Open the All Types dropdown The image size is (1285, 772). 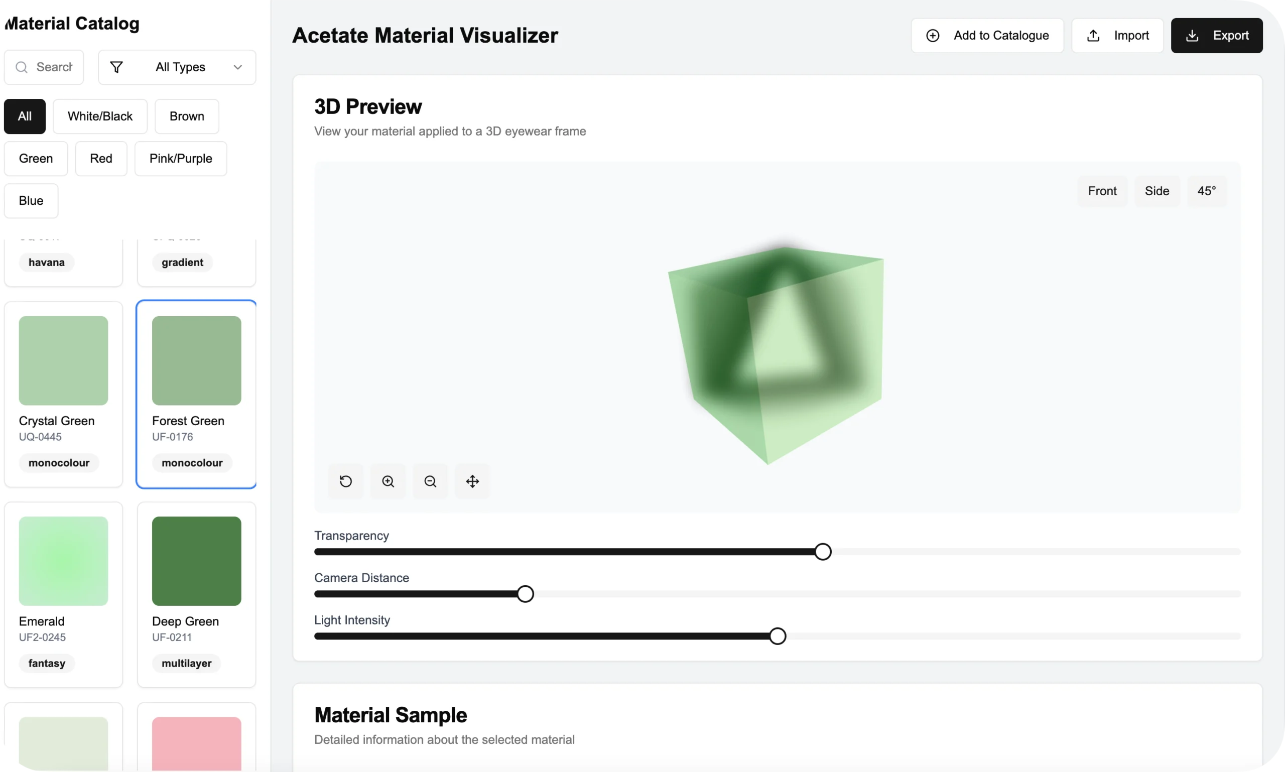pos(177,67)
